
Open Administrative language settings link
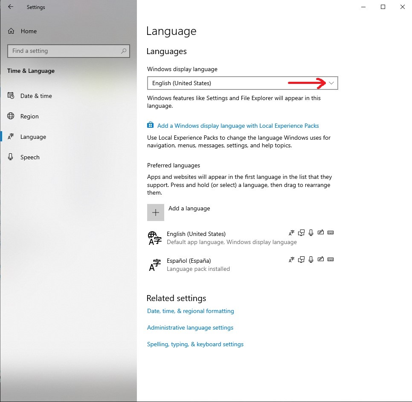[190, 327]
